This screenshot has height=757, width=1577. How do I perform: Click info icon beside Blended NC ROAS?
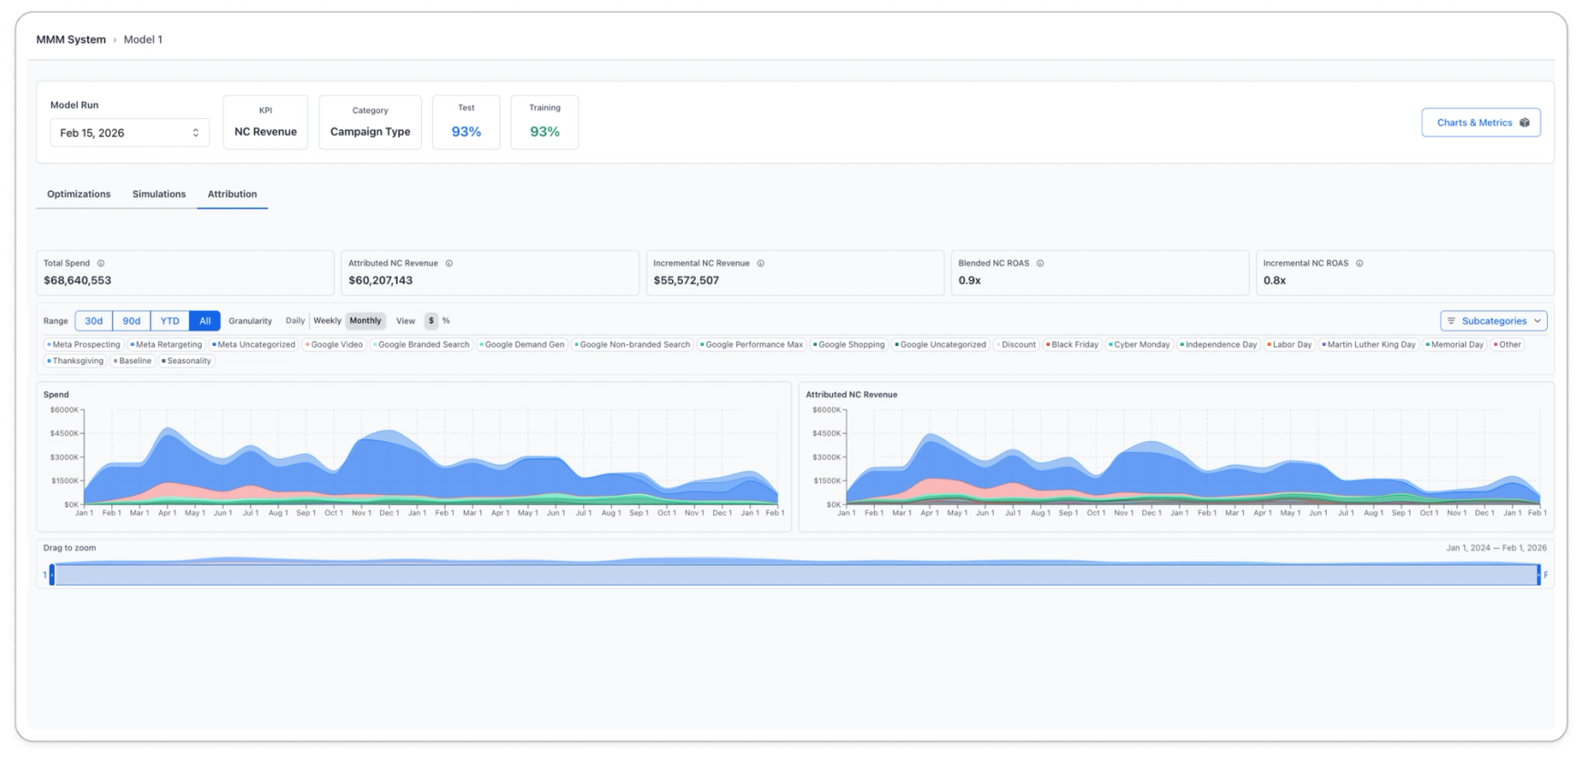[x=1040, y=264]
